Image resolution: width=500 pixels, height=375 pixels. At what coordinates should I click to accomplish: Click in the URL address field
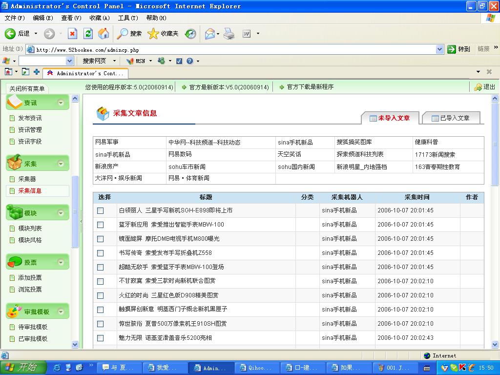[235, 49]
